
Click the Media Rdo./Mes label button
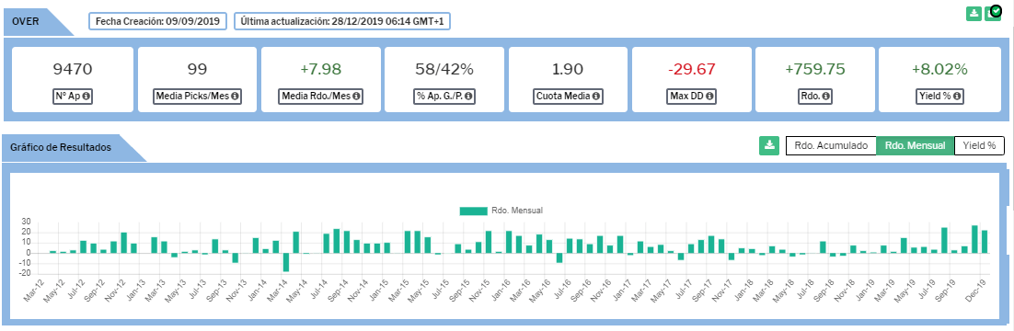pos(321,97)
